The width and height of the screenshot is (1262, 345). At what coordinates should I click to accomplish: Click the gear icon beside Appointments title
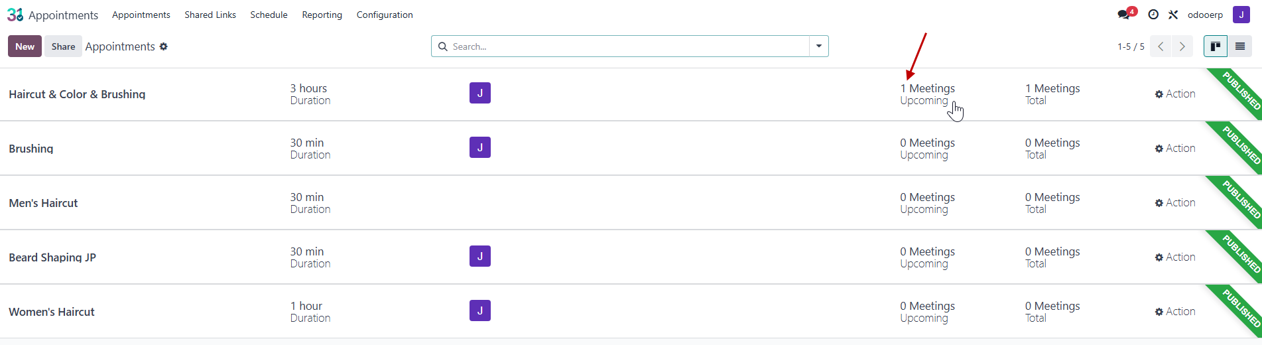point(164,46)
